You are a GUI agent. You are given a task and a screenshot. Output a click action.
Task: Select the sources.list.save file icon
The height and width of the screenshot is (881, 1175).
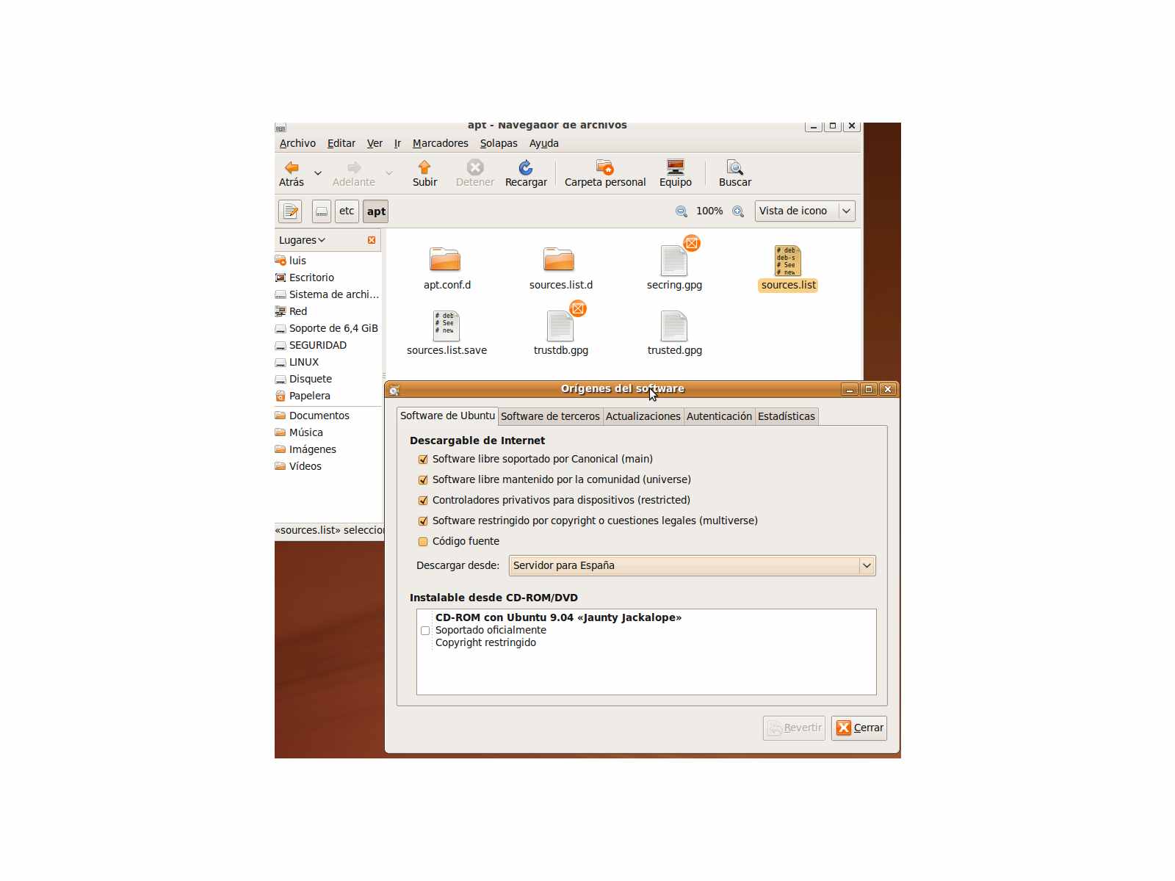pyautogui.click(x=446, y=326)
